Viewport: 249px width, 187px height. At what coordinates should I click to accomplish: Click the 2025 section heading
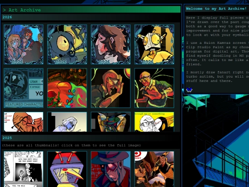[7, 138]
